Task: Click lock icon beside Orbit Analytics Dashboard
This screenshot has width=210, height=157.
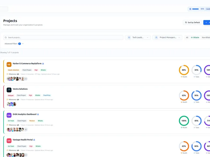Action: tap(38, 114)
